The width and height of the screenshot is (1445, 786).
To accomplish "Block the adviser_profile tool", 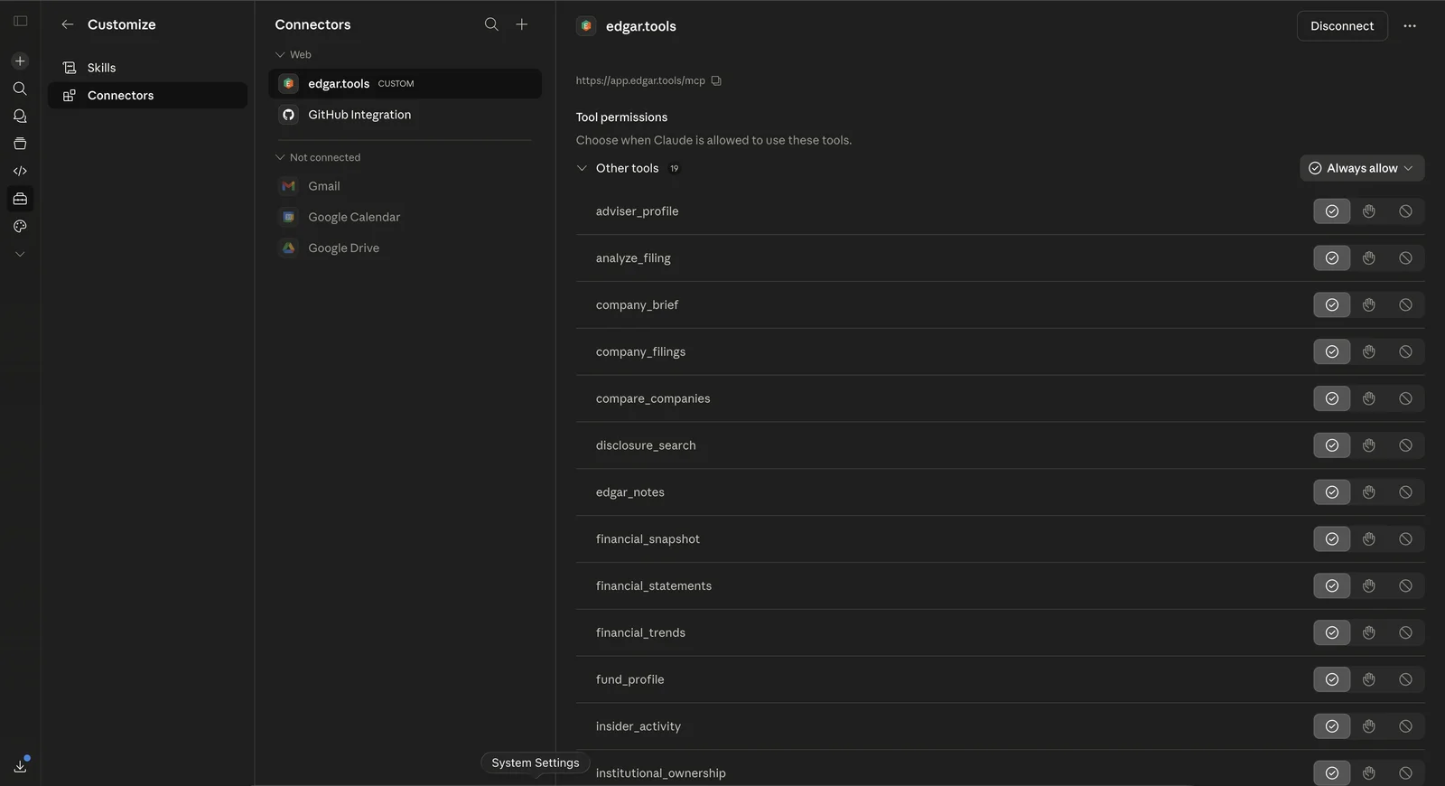I will (1406, 211).
